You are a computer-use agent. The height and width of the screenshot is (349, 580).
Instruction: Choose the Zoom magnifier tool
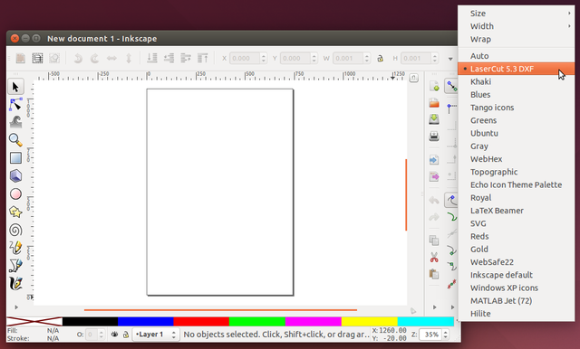(15, 140)
